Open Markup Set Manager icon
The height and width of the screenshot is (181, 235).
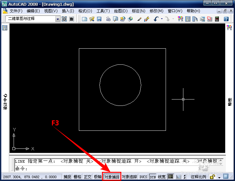[210, 19]
